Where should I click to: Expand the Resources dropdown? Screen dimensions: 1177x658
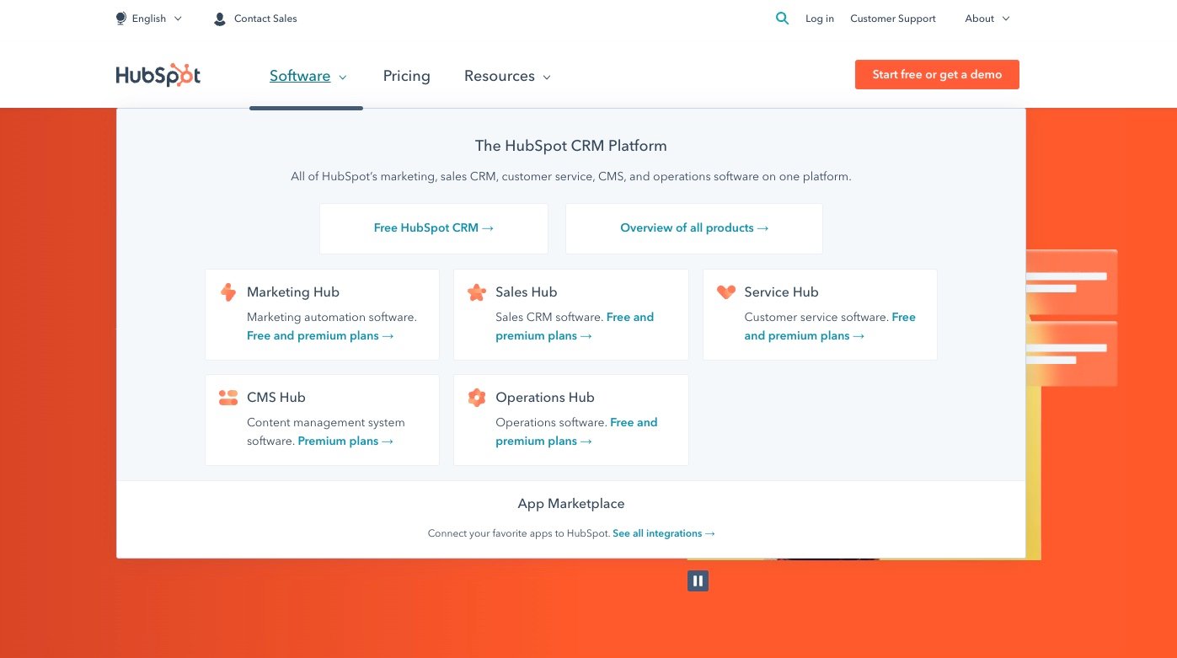[506, 76]
